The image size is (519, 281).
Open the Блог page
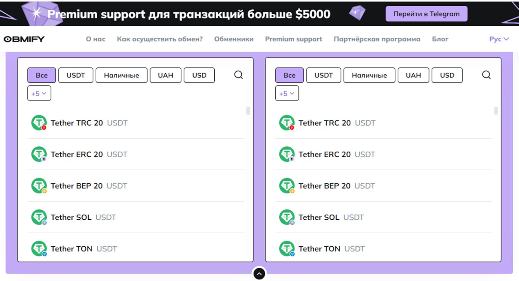point(440,39)
